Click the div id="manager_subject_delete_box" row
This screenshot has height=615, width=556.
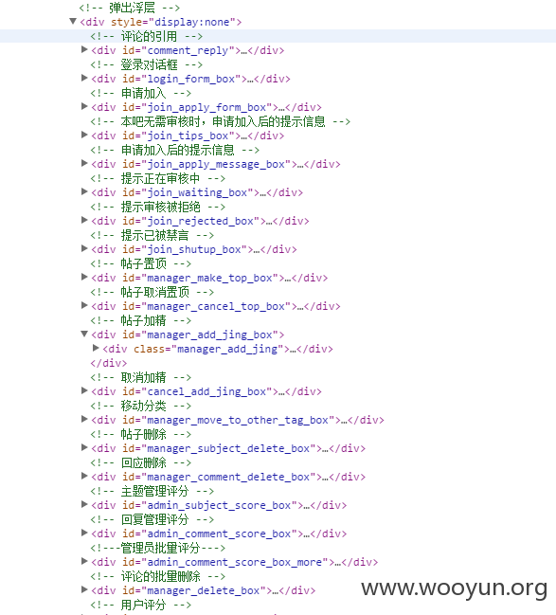click(x=228, y=449)
